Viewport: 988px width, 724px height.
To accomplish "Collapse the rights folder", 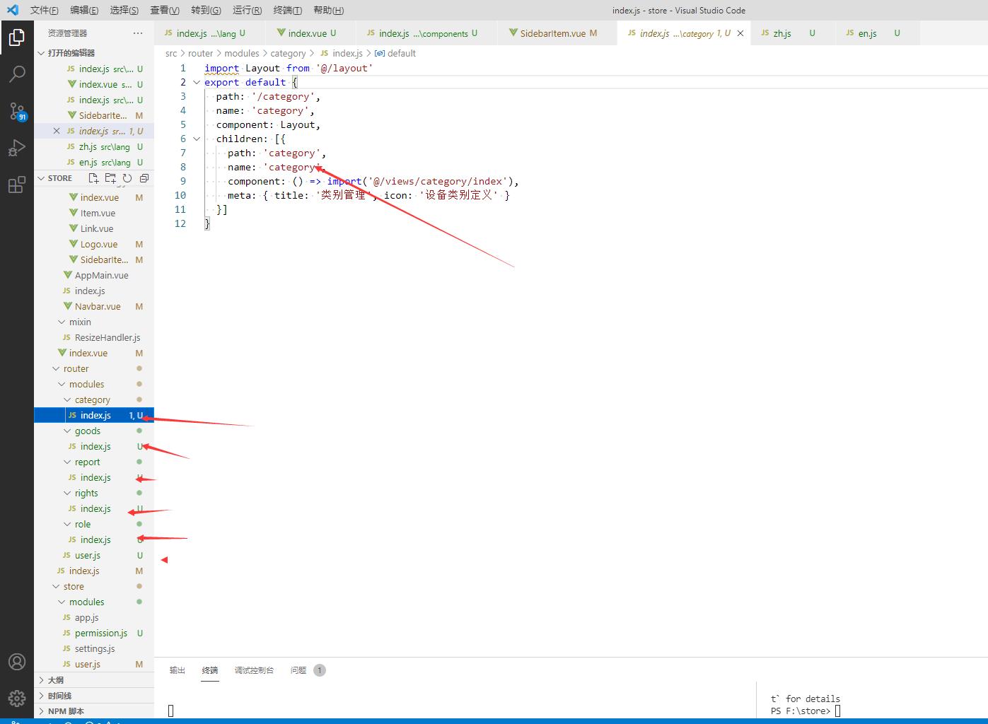I will coord(94,493).
